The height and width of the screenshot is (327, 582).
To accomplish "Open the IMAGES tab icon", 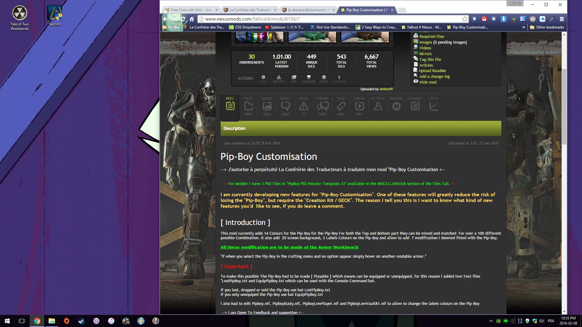I will (x=267, y=106).
